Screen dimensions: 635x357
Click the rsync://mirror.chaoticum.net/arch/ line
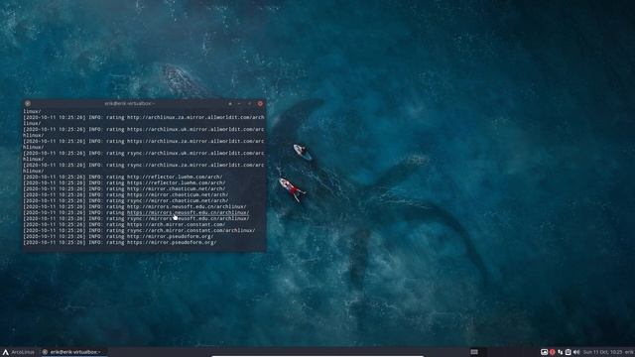178,200
